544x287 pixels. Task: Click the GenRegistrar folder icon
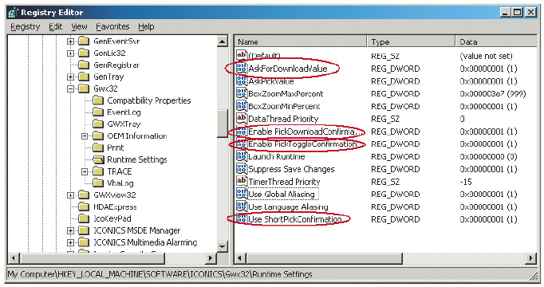pos(84,65)
